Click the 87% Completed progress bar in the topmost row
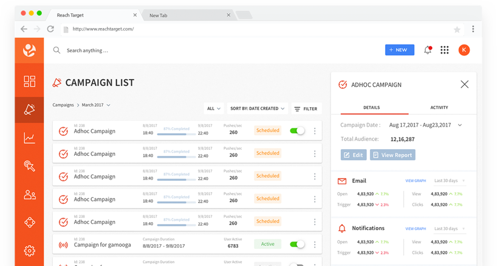 [176, 134]
